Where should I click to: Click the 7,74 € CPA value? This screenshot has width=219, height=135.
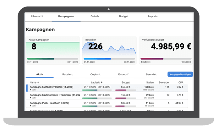tap(180, 95)
